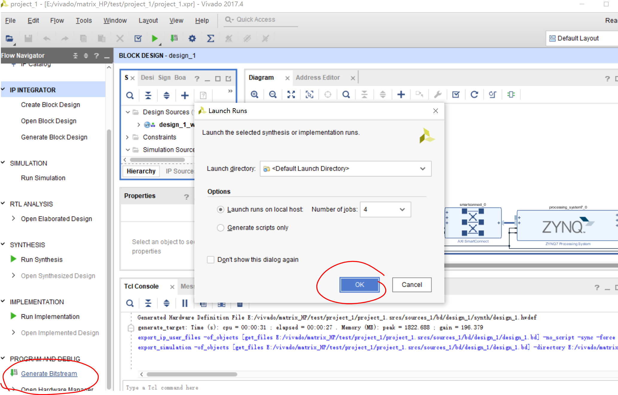
Task: Click the Generate Bitstream toolbar icon
Action: pos(174,38)
